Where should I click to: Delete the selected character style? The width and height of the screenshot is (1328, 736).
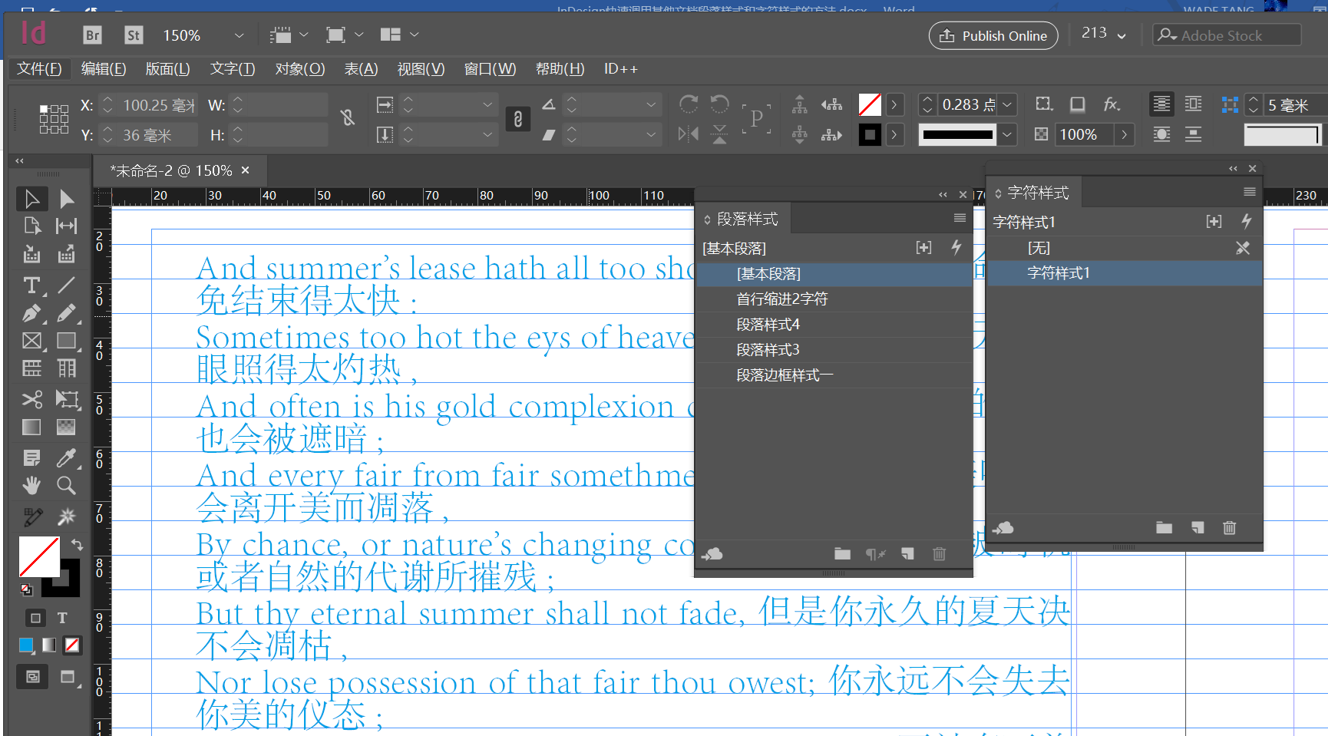point(1229,528)
